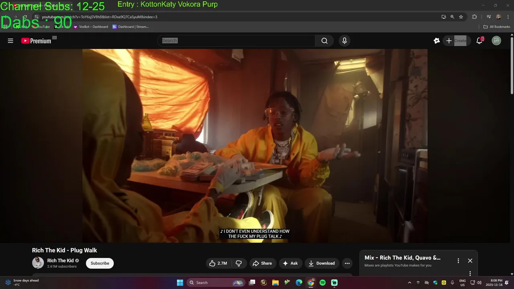Download the video
The height and width of the screenshot is (289, 514).
[321, 263]
